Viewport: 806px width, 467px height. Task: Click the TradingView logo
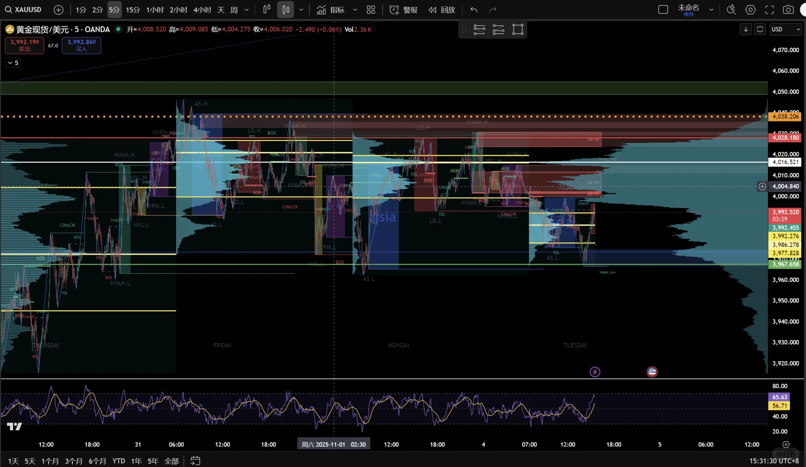tap(14, 427)
